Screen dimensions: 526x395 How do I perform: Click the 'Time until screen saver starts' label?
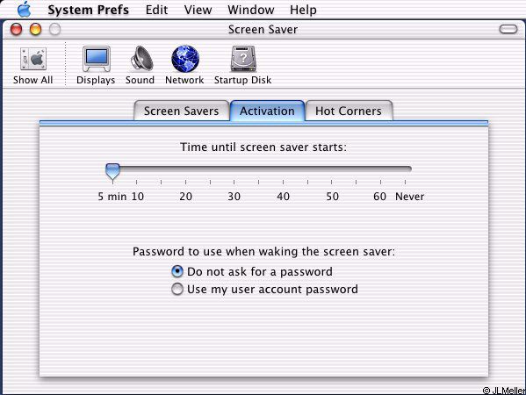click(263, 147)
